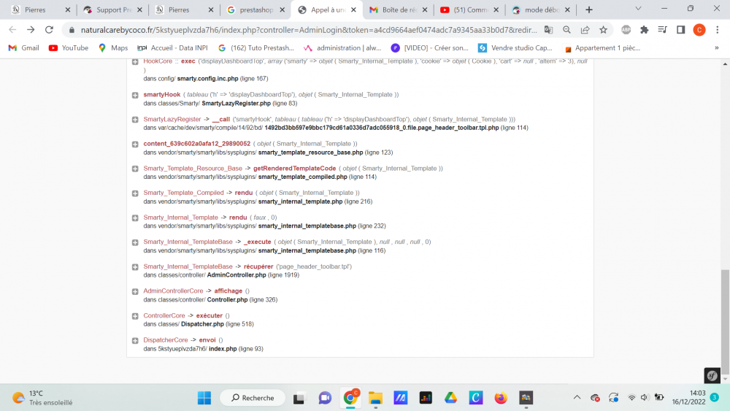The height and width of the screenshot is (411, 730).
Task: Expand the Smarty_Internal_Template rendu frame
Action: click(135, 218)
